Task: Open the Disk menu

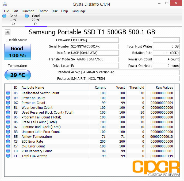Action: (55, 11)
